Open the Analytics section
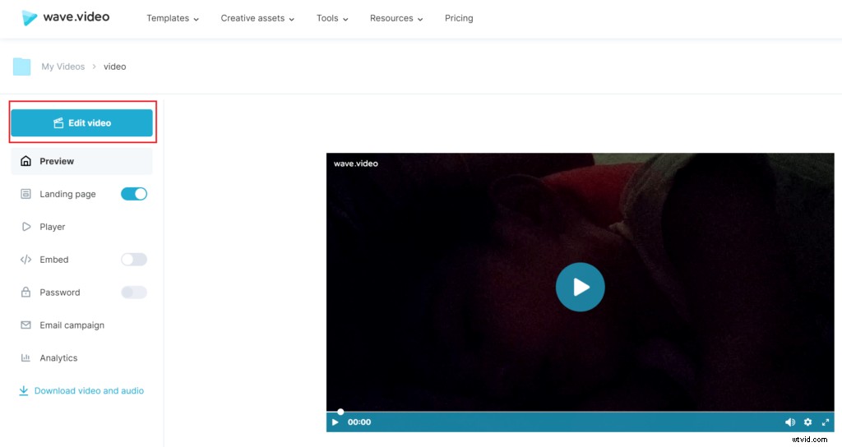The width and height of the screenshot is (842, 447). pos(58,358)
